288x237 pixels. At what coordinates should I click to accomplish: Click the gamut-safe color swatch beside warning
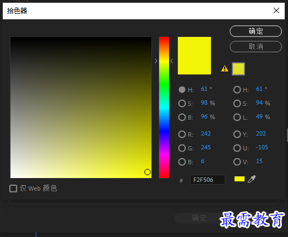click(238, 69)
